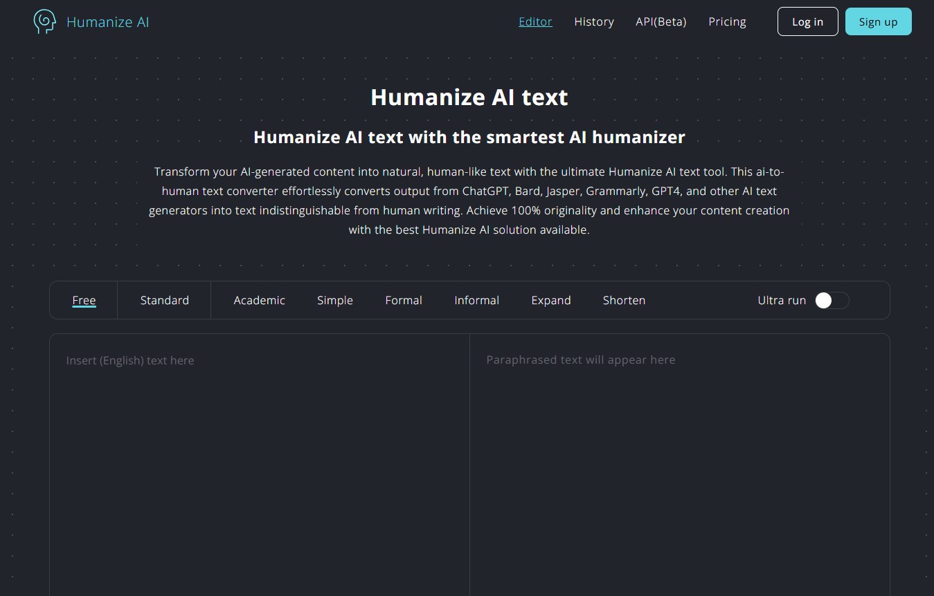Screen dimensions: 934x596
Task: Select the Shorten mode
Action: click(624, 300)
